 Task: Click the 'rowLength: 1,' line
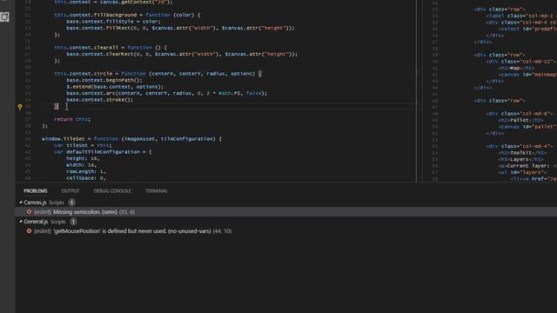86,171
